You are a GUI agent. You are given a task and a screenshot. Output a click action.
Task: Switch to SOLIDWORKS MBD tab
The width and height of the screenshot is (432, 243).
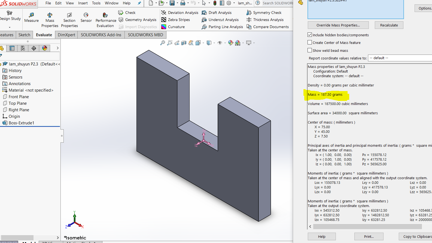pyautogui.click(x=145, y=35)
